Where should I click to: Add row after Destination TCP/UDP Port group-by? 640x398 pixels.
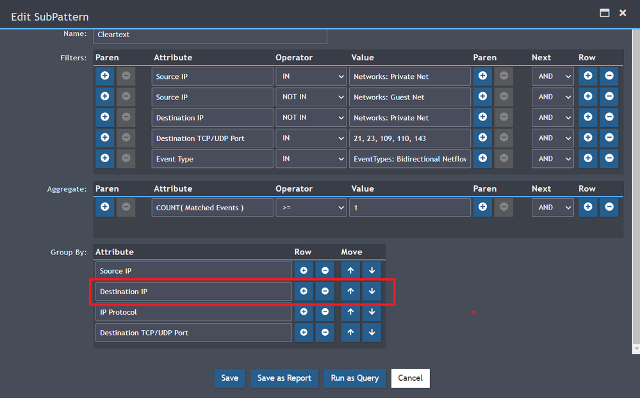304,333
